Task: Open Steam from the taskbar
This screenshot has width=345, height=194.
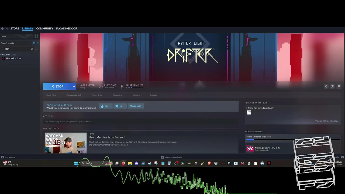Action: click(150, 163)
